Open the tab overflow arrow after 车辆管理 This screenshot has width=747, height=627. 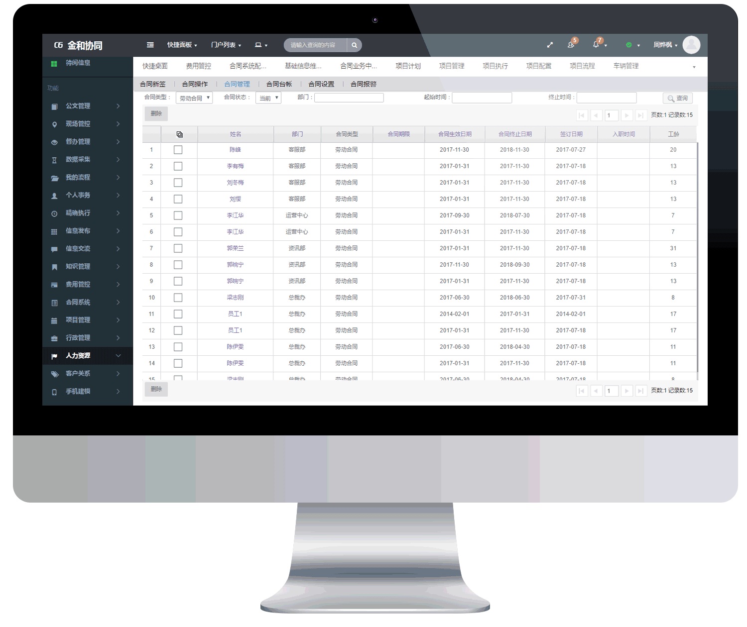694,67
